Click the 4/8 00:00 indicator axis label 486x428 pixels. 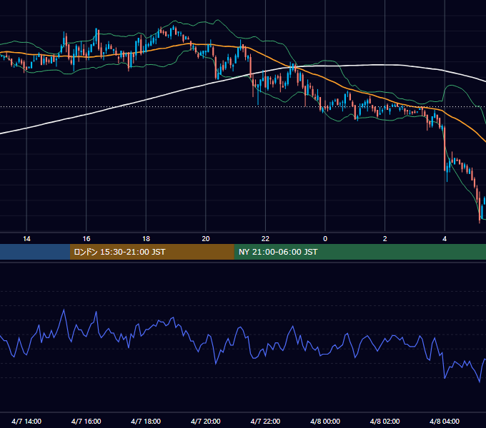pos(325,421)
